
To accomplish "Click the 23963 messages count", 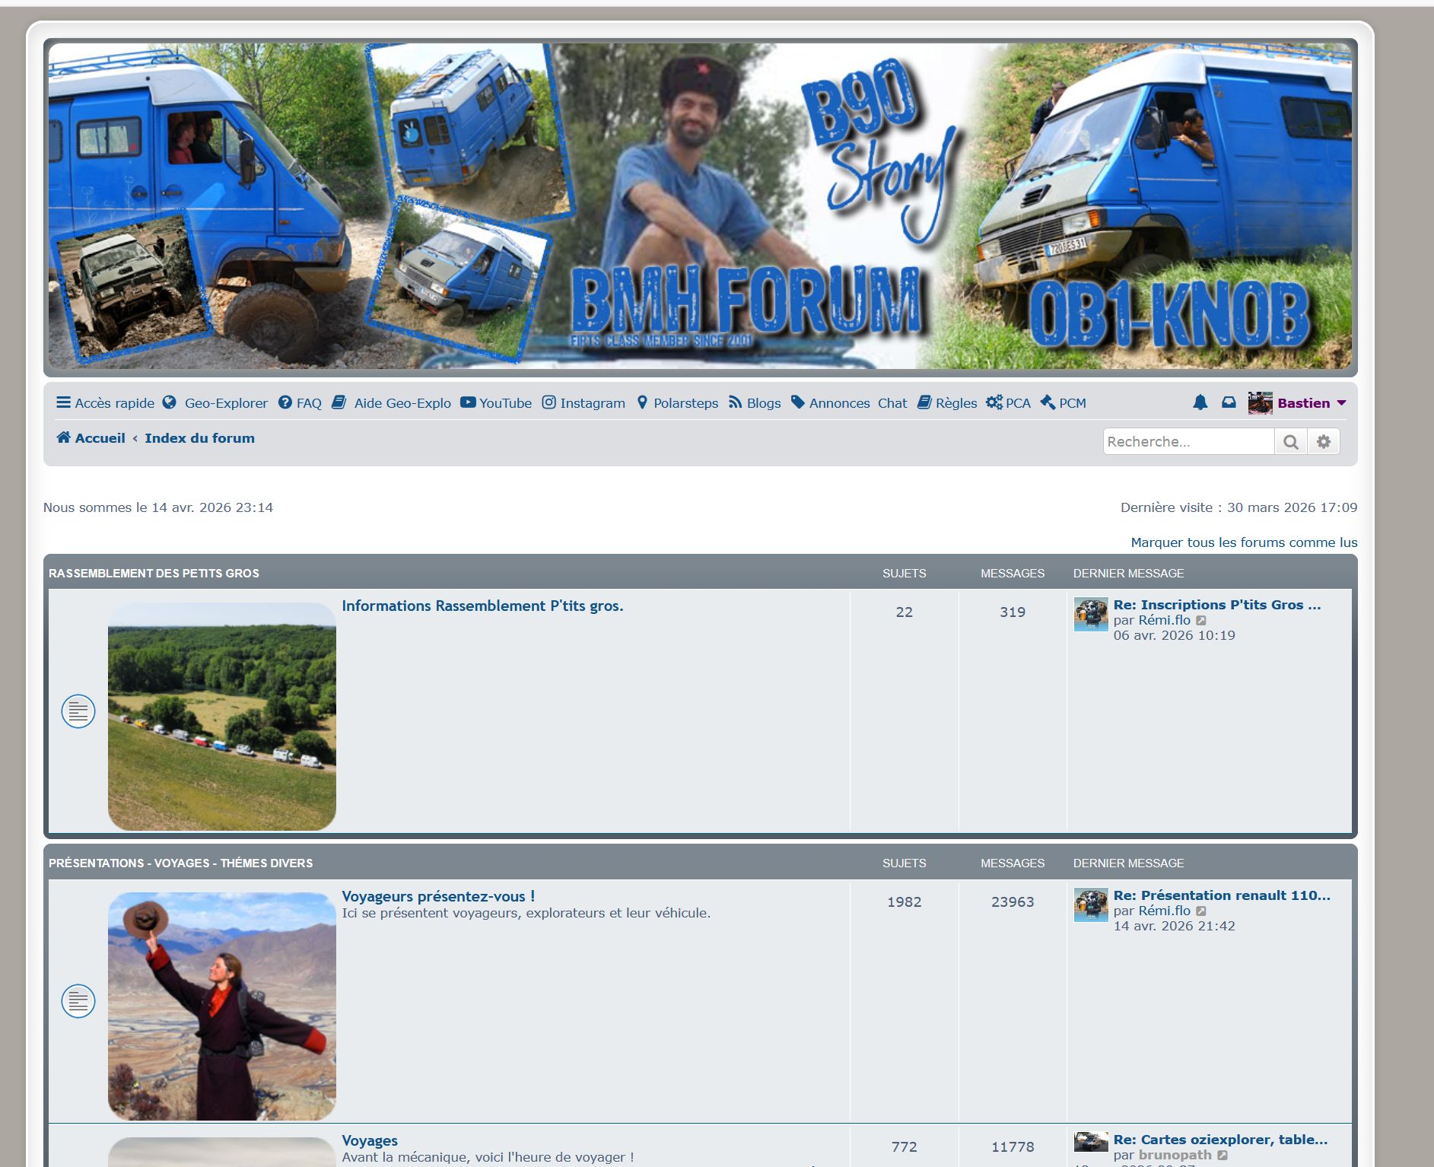I will tap(1013, 902).
